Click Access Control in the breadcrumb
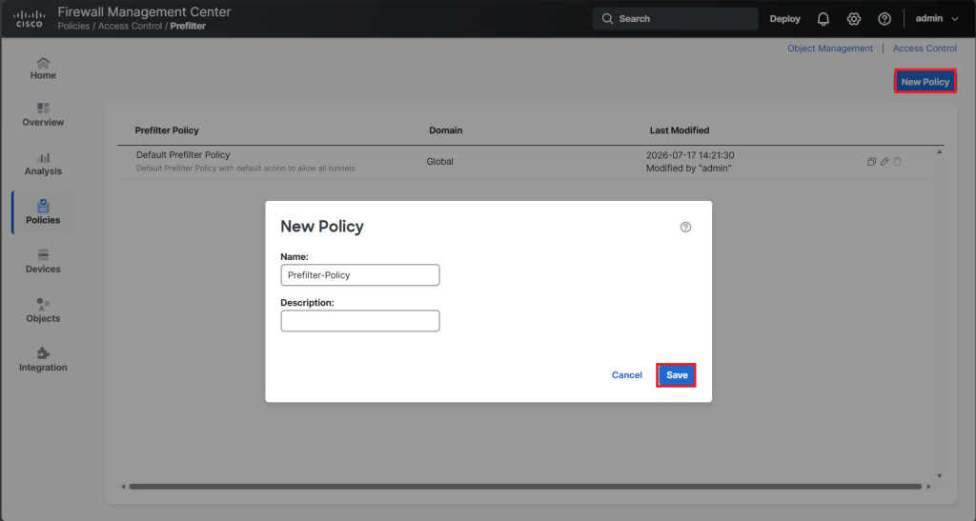976x521 pixels. 130,26
